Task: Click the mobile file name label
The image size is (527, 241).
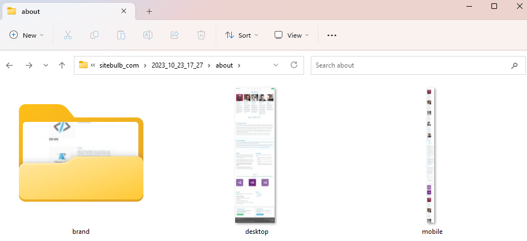Action: [x=432, y=232]
